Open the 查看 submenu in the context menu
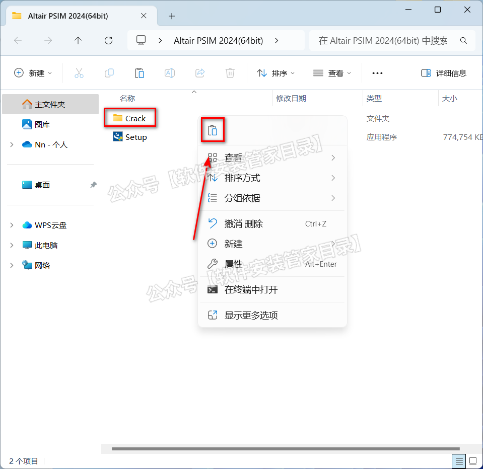 [272, 158]
